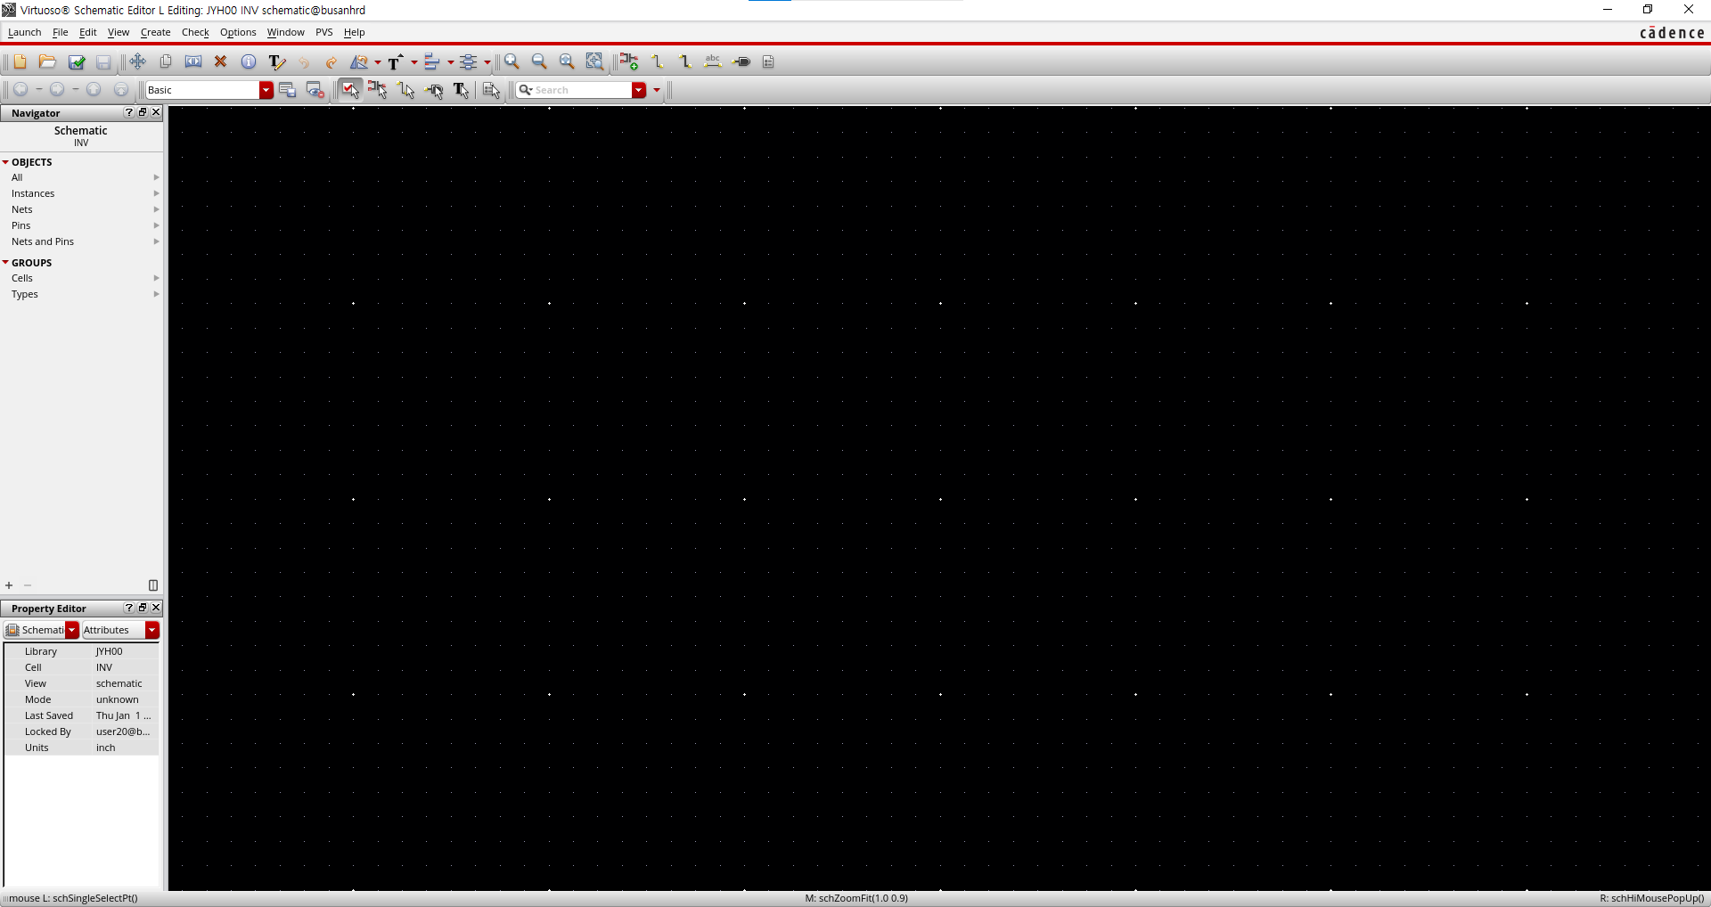The image size is (1711, 907).
Task: Open the Attributes dropdown in Property Editor
Action: click(x=152, y=630)
